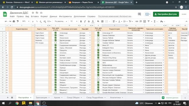This screenshot has width=189, height=106.
Task: Open vertical align options
Action: (x=120, y=21)
